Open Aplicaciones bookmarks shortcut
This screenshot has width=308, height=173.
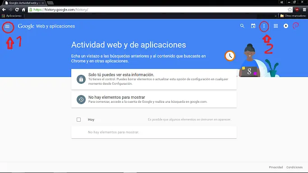point(12,16)
